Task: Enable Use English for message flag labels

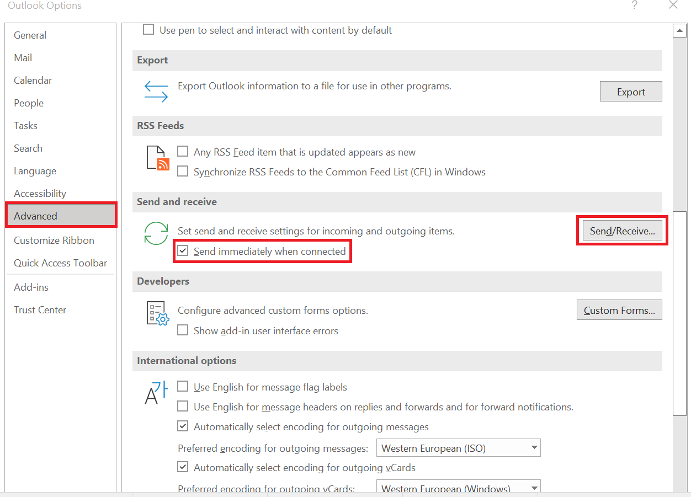Action: [183, 387]
